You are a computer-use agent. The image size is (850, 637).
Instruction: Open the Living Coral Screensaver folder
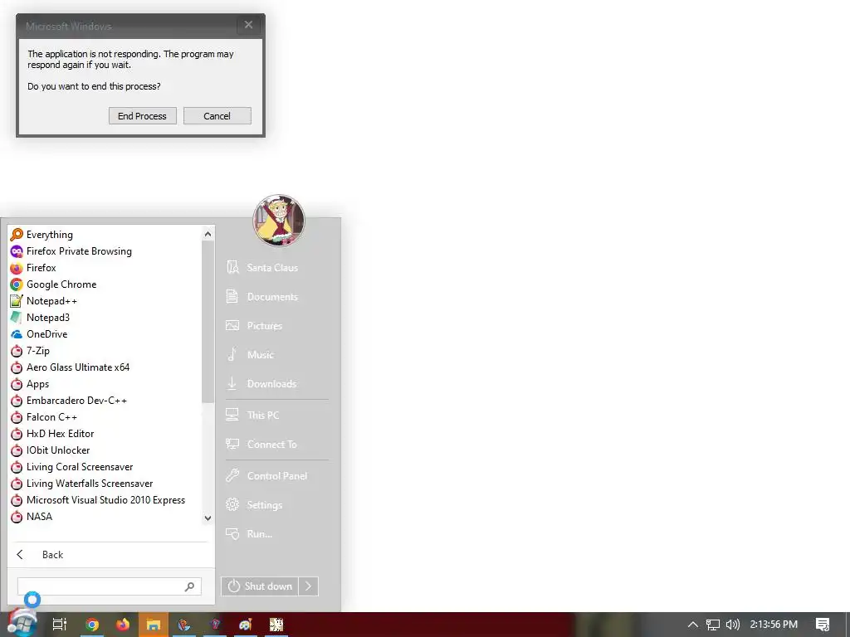click(x=105, y=467)
